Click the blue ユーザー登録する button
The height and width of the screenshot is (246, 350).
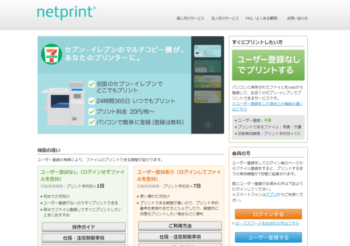point(268,237)
